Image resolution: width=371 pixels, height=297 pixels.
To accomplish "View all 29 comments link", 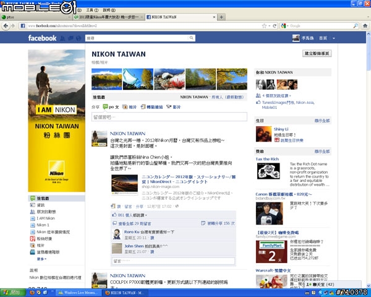I will [135, 223].
